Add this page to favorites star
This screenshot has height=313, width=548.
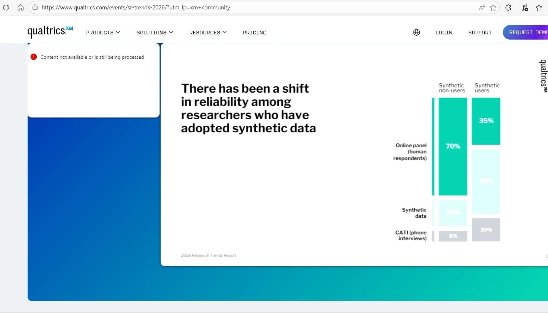[493, 7]
